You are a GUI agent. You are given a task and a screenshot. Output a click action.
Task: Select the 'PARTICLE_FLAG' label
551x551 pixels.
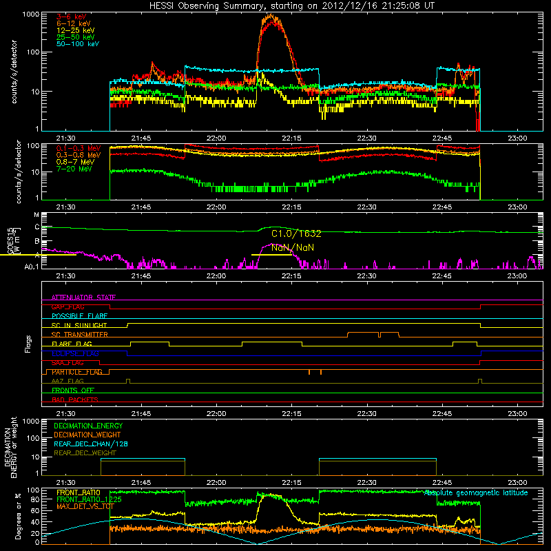point(77,372)
